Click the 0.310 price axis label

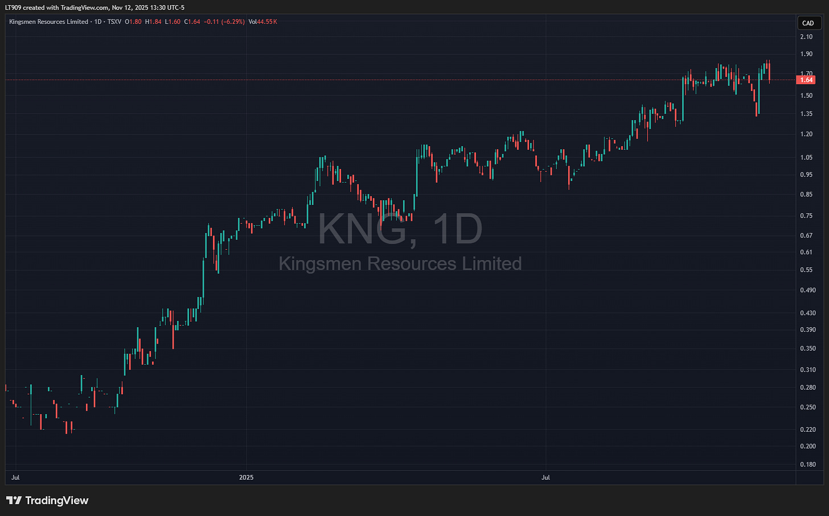pos(807,370)
